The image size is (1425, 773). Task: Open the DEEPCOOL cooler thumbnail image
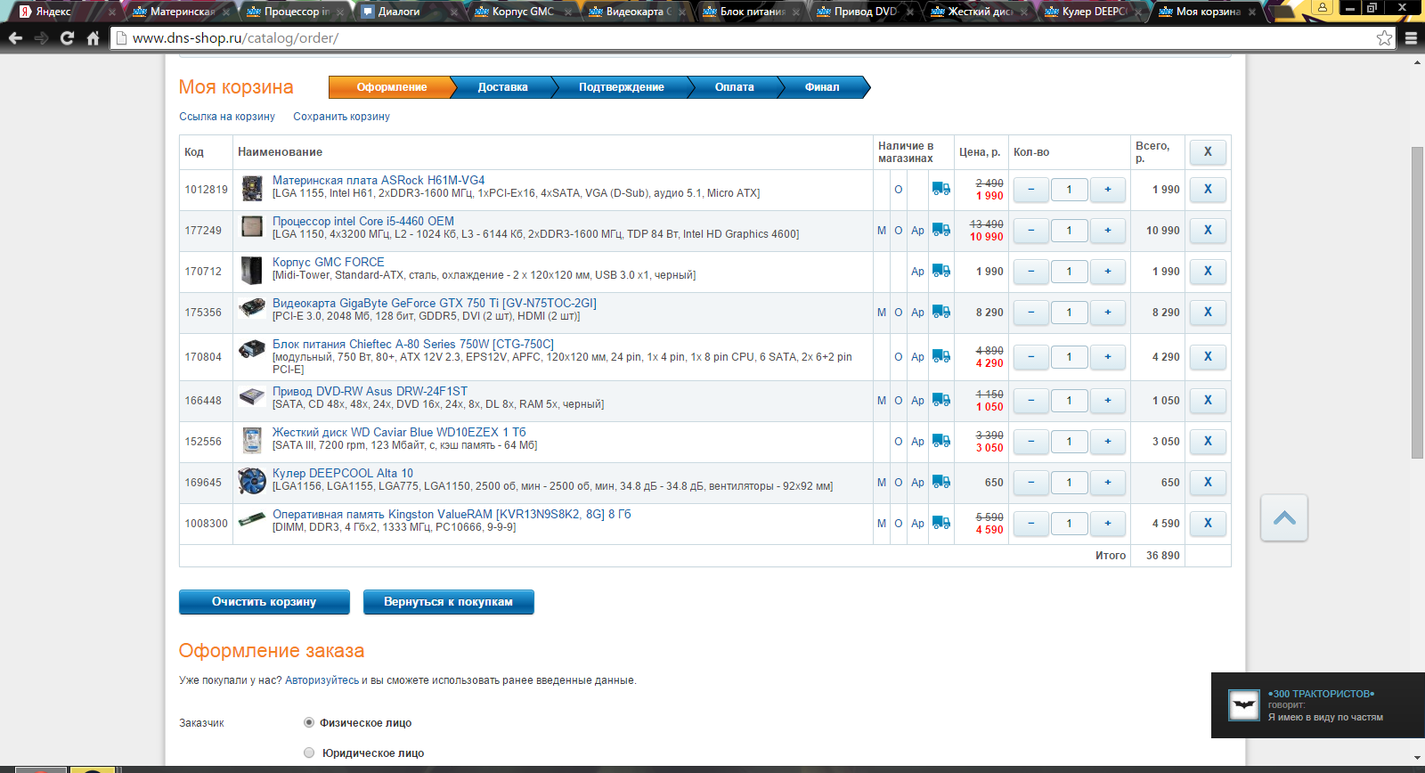pos(252,482)
